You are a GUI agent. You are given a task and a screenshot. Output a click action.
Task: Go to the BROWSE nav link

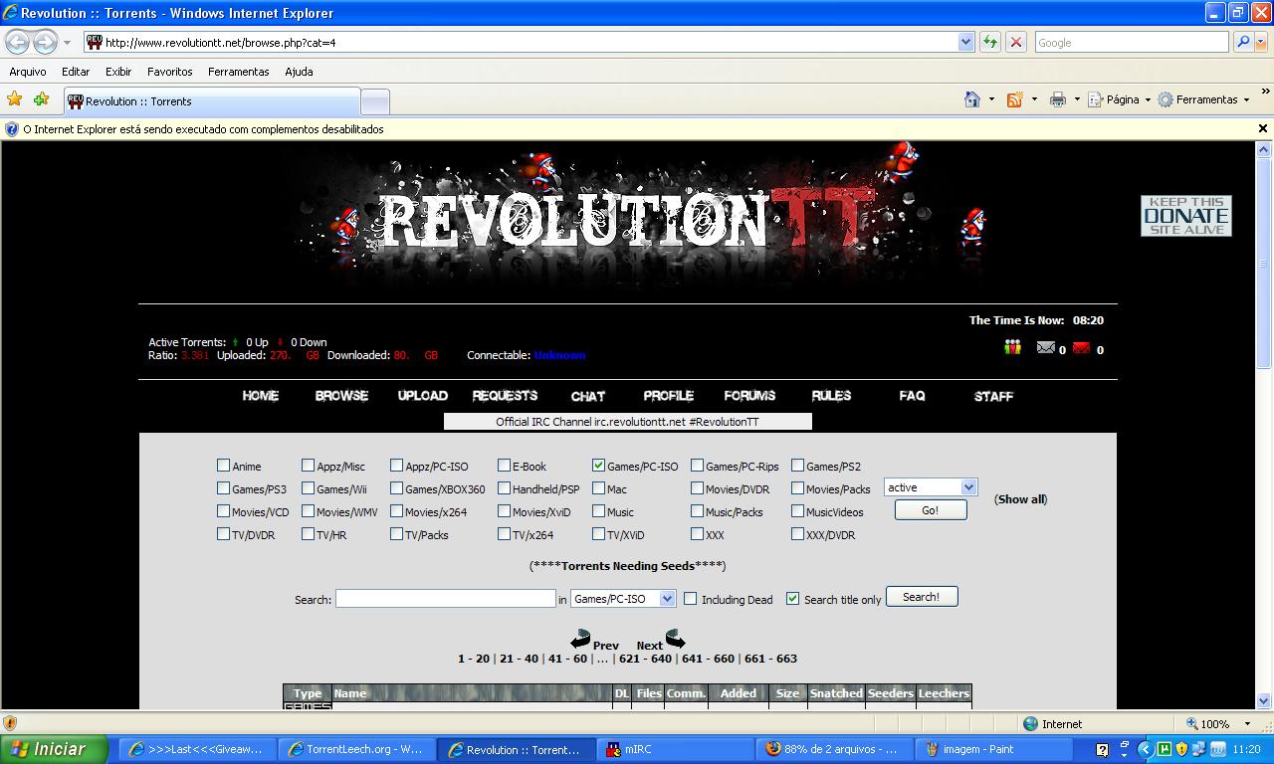point(341,396)
